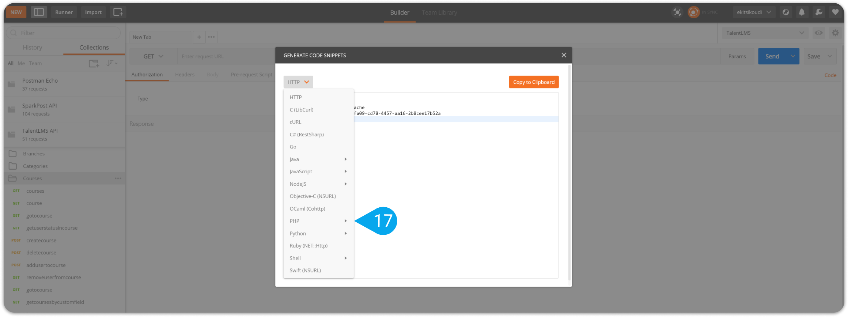Toggle the sidebar layout icon
Viewport: 848px width, 317px height.
39,12
